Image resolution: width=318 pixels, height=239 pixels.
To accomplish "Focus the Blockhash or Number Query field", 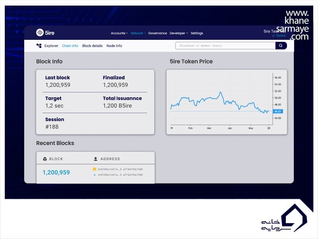I will coord(225,45).
